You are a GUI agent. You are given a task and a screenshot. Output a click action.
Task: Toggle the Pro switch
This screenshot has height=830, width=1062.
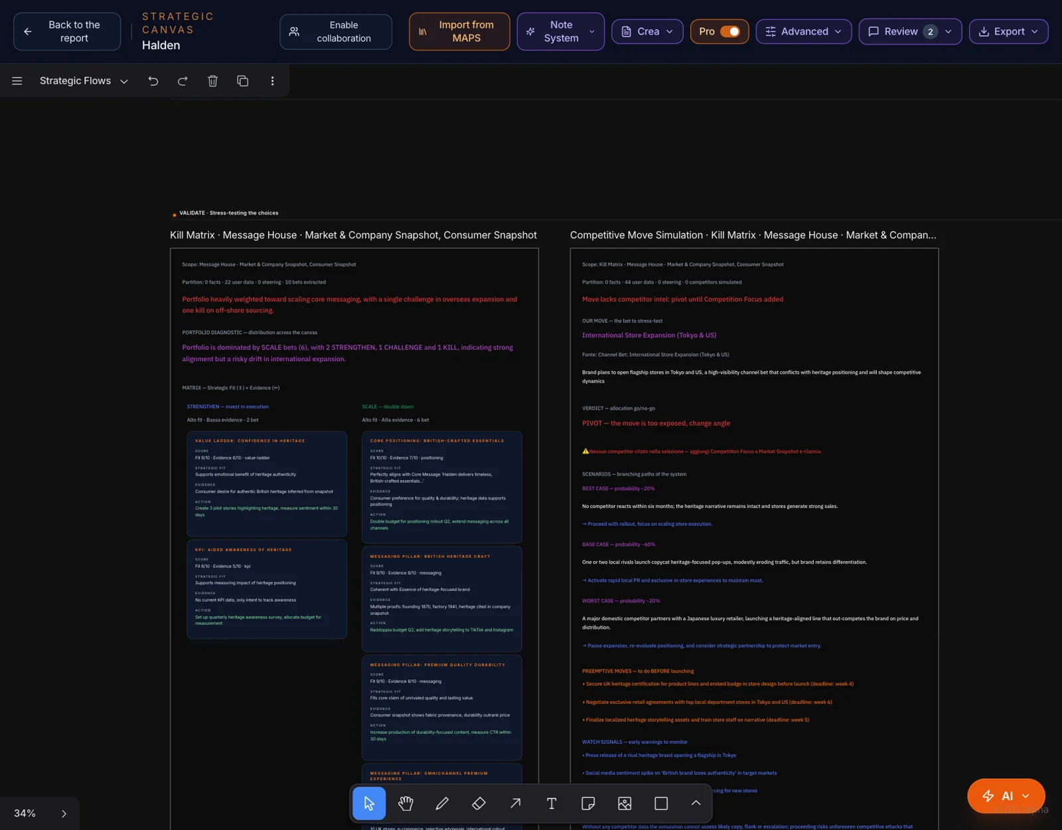pyautogui.click(x=730, y=31)
